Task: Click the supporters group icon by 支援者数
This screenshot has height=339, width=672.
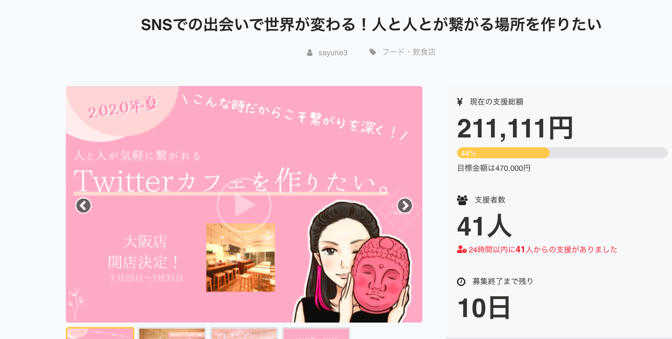Action: point(462,200)
